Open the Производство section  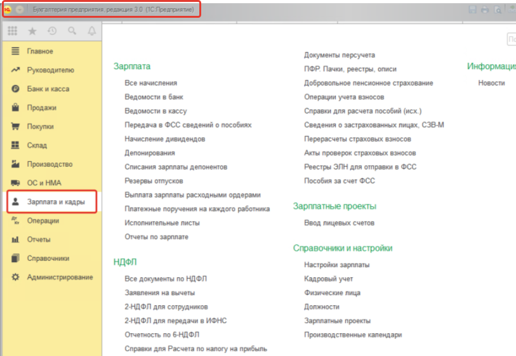[x=50, y=164]
